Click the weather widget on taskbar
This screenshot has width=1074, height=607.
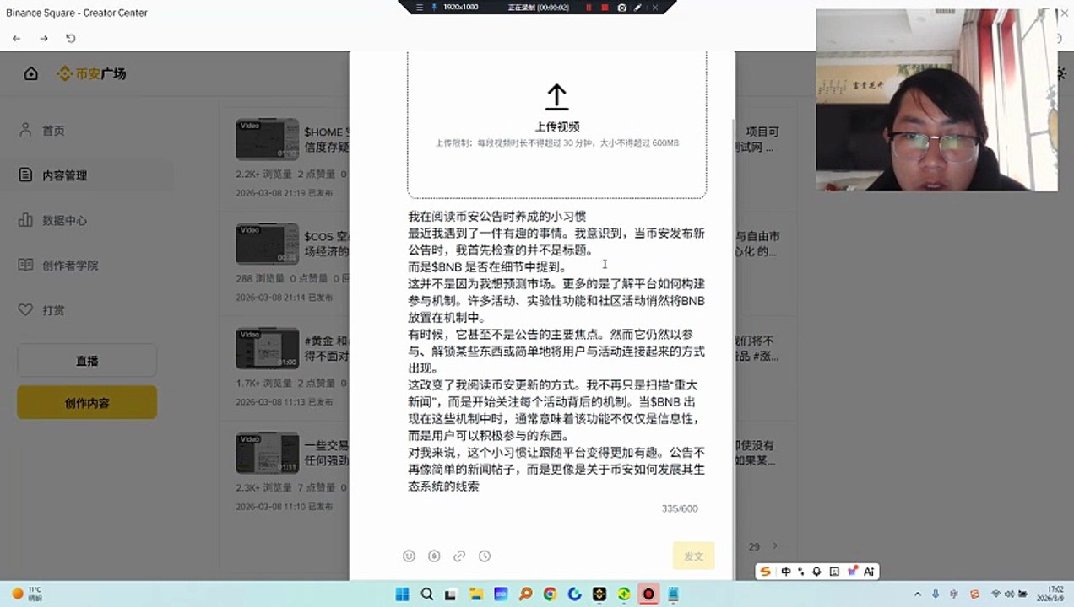(26, 594)
